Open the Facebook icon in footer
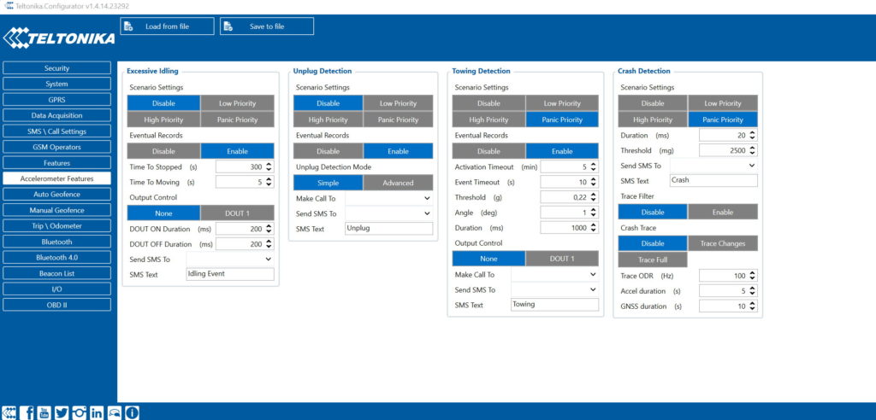 coord(28,413)
